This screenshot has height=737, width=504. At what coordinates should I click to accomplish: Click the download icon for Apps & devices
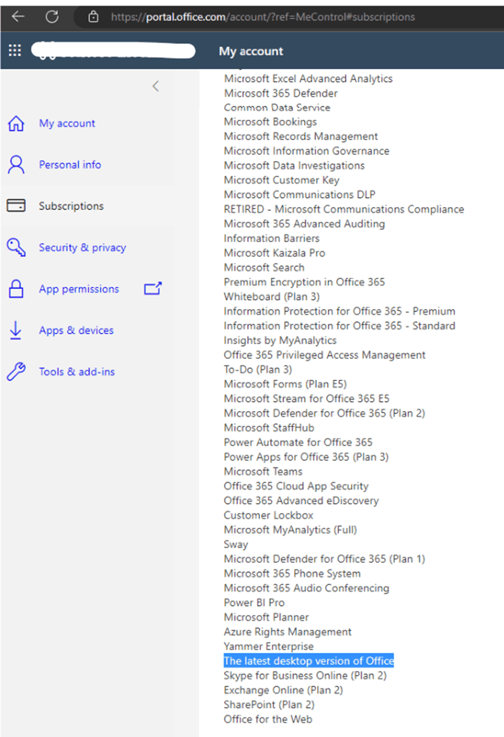(x=16, y=330)
